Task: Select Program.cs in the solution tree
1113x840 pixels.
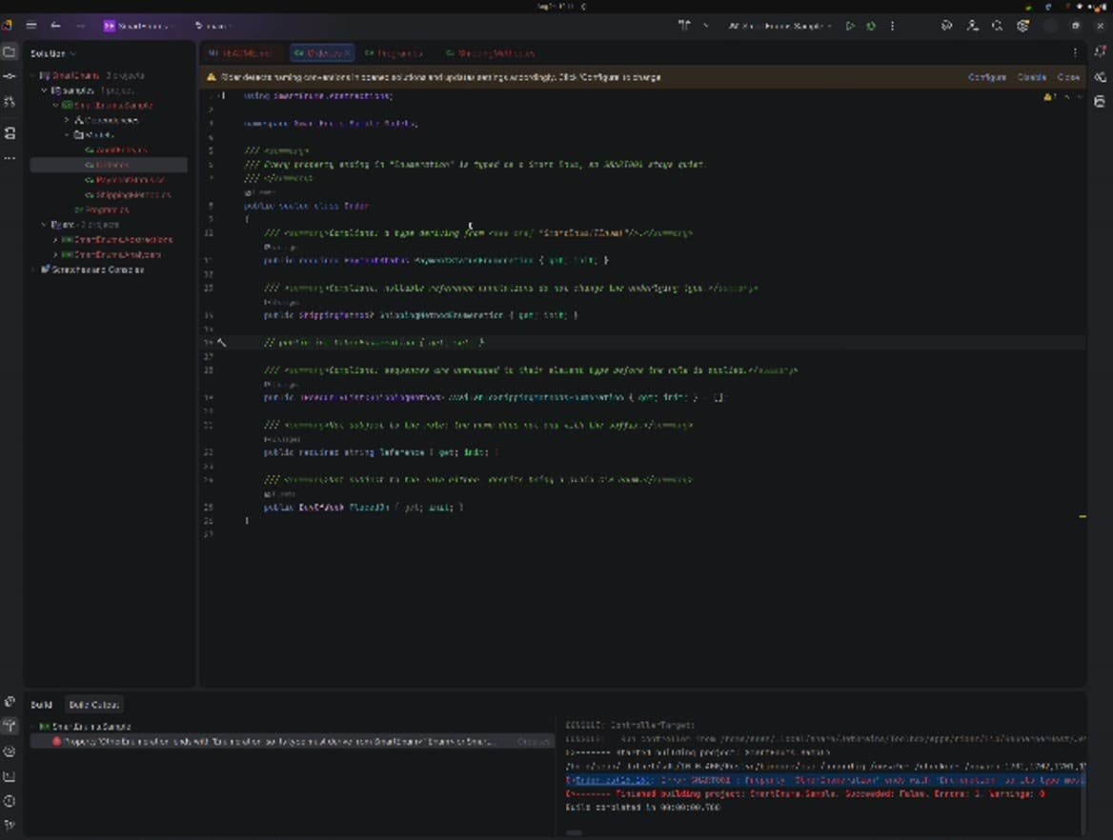Action: (x=102, y=210)
